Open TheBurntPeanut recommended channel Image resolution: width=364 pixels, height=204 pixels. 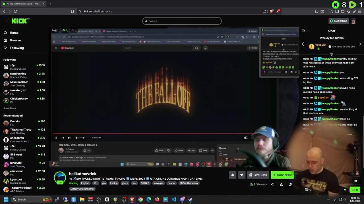pos(24,190)
